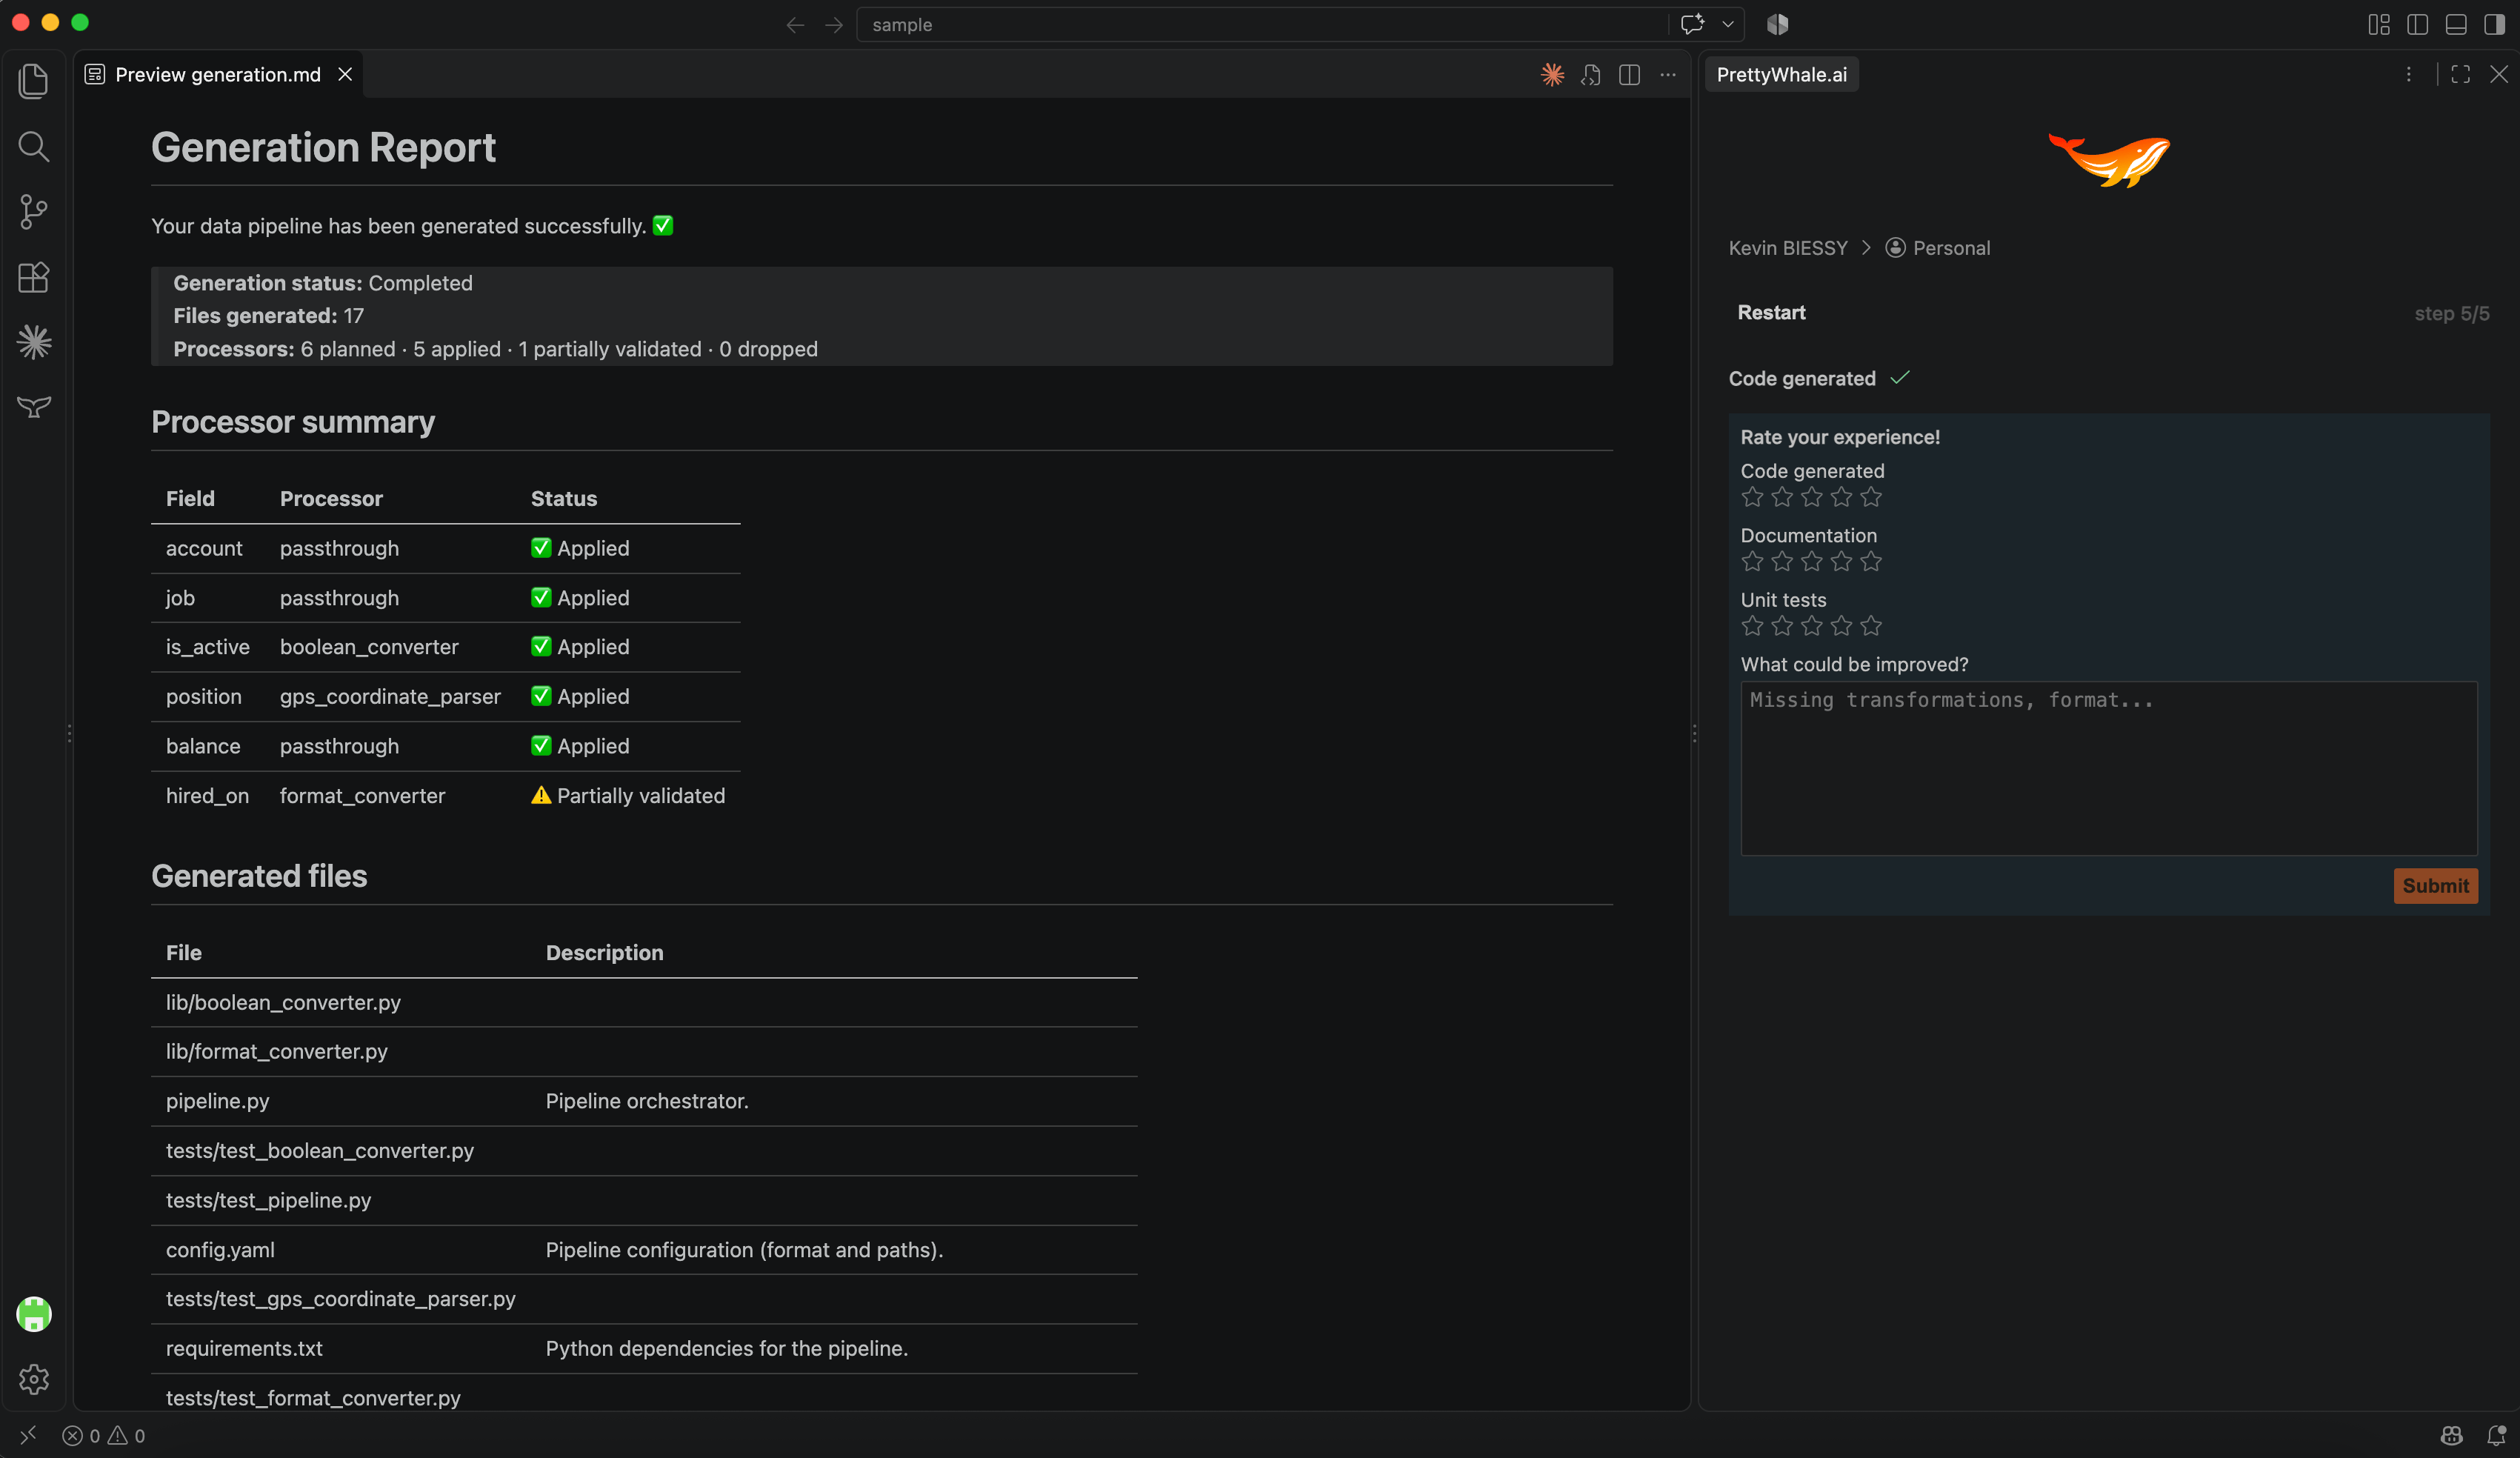Select the PrettyWhale.ai panel tab

1781,75
